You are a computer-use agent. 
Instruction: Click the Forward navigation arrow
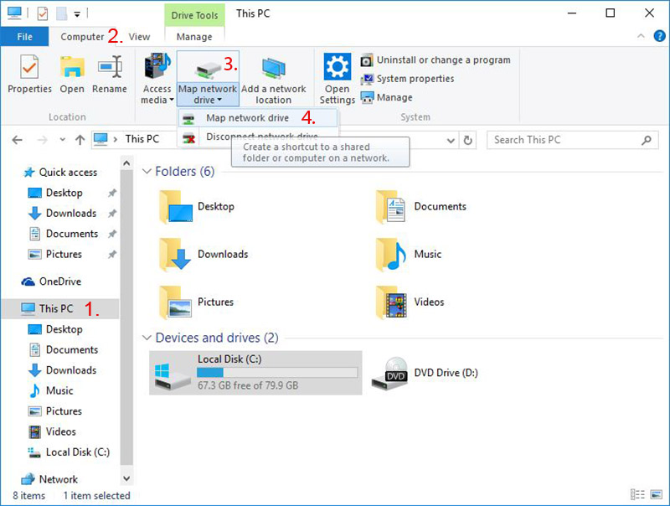pyautogui.click(x=42, y=140)
